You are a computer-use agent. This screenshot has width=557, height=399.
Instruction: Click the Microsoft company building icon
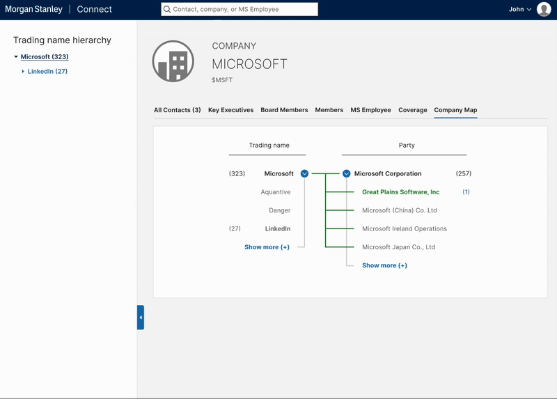click(173, 61)
